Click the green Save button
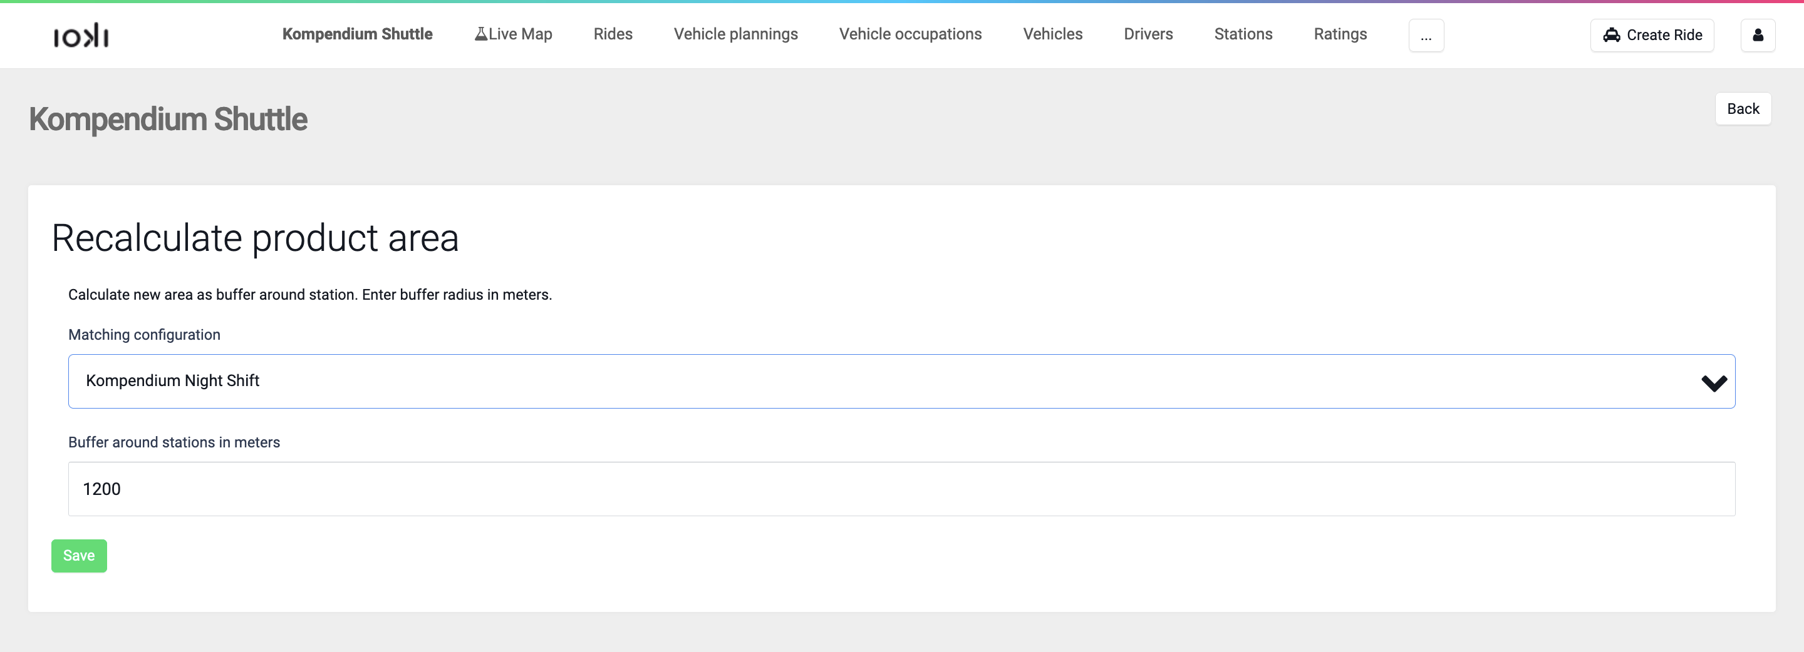 point(79,556)
